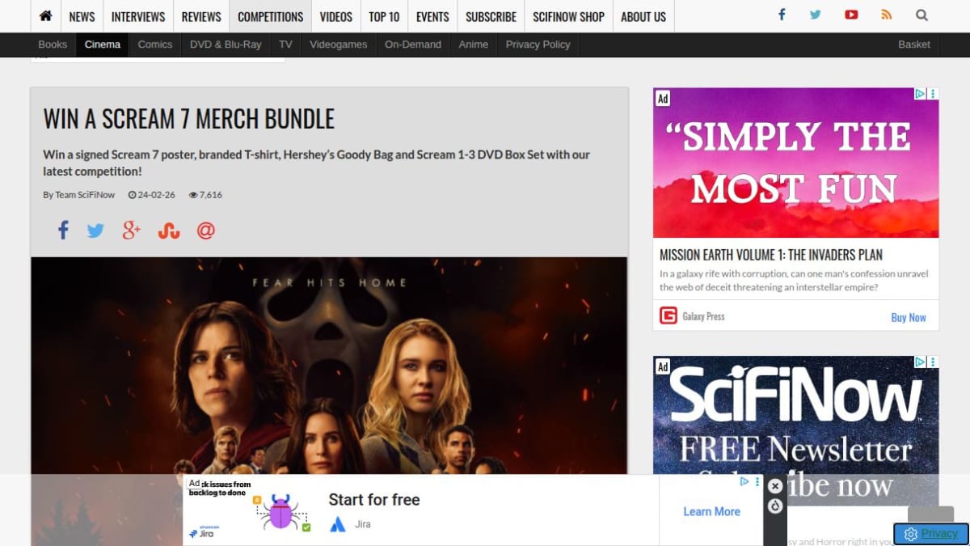This screenshot has width=970, height=546.
Task: Click the Buy Now link
Action: pyautogui.click(x=909, y=317)
